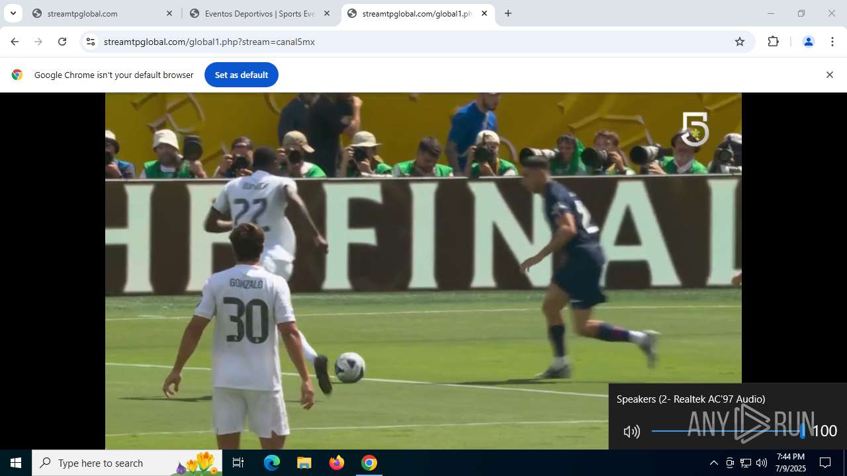Restore down the Chrome window
This screenshot has width=847, height=476.
[801, 13]
